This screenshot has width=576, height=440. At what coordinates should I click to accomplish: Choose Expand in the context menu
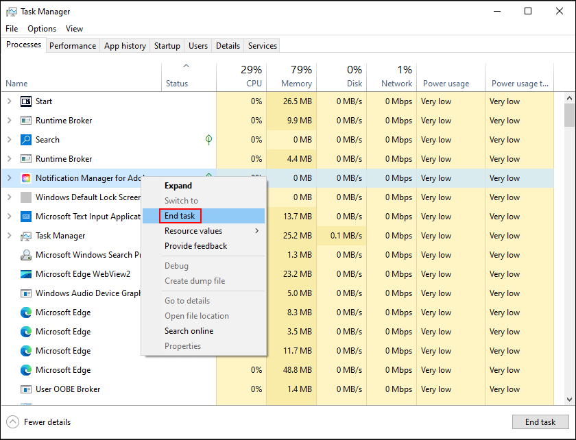coord(204,186)
